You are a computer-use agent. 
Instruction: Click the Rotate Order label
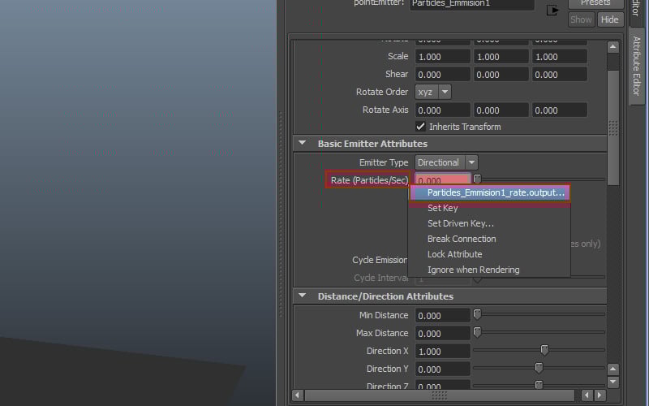click(382, 92)
